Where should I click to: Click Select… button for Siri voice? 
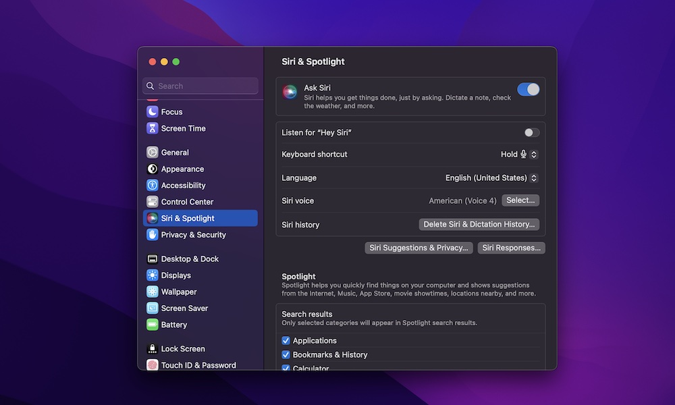point(520,200)
